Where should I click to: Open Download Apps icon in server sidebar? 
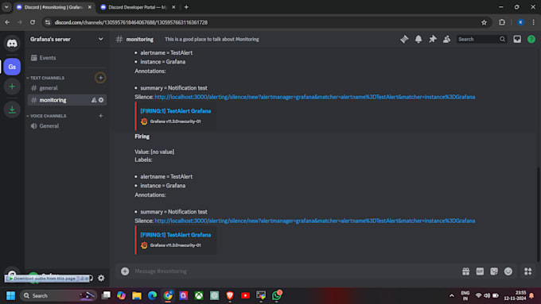point(12,110)
